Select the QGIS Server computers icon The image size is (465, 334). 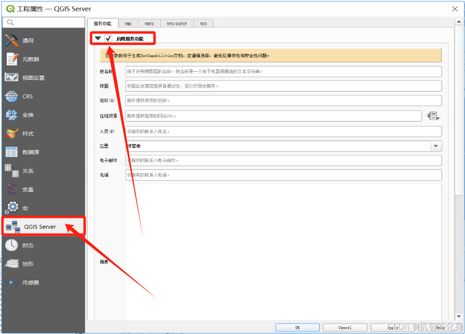13,227
